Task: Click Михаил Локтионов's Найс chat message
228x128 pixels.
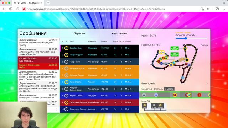Action: point(38,66)
